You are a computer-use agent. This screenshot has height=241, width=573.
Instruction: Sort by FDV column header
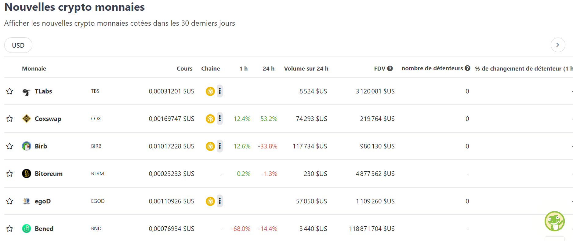click(x=380, y=68)
